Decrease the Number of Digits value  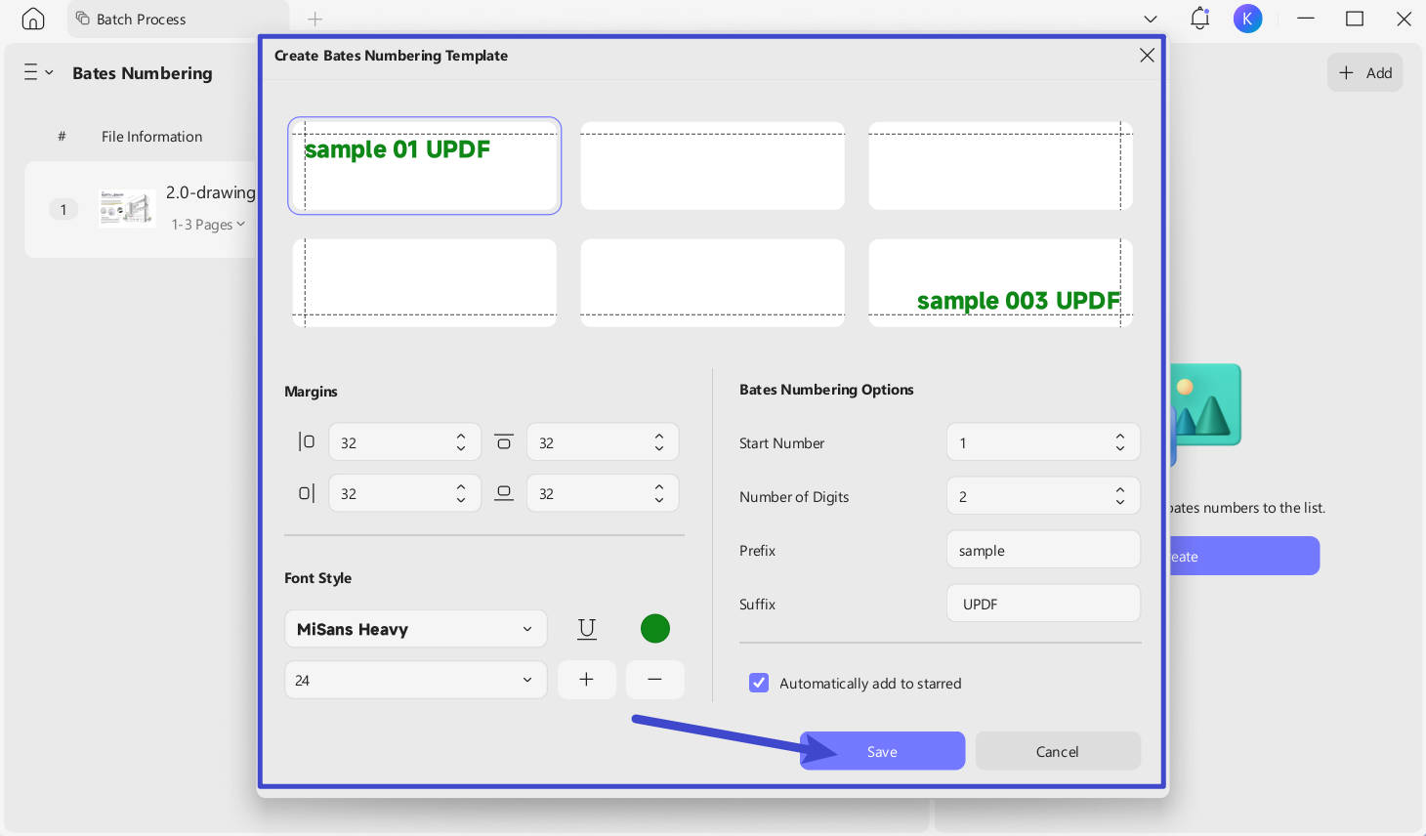pos(1120,503)
